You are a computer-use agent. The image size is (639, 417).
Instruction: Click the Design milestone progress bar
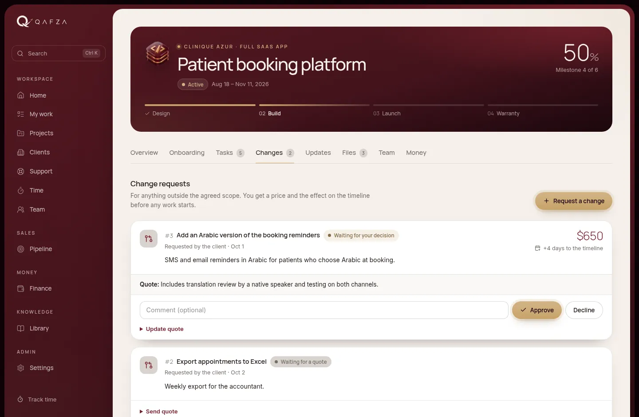tap(200, 105)
